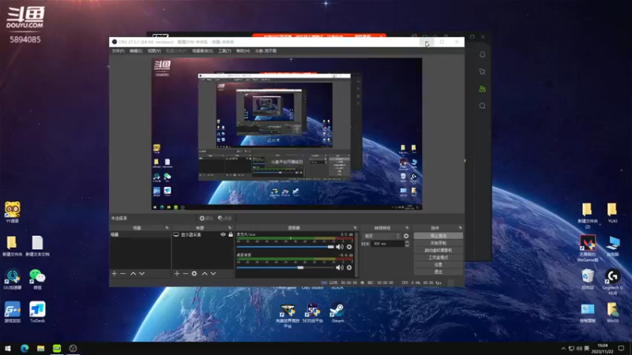The image size is (632, 355).
Task: Open the desktop audio settings gear
Action: point(349,267)
